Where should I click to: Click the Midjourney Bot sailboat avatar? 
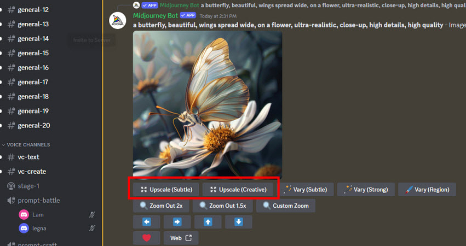tap(117, 20)
